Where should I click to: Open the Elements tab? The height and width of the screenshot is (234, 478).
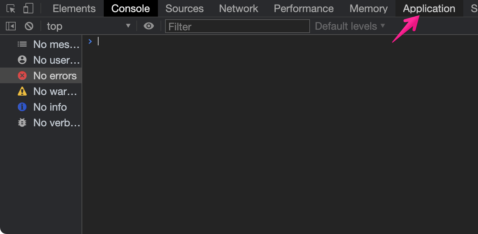click(x=74, y=8)
